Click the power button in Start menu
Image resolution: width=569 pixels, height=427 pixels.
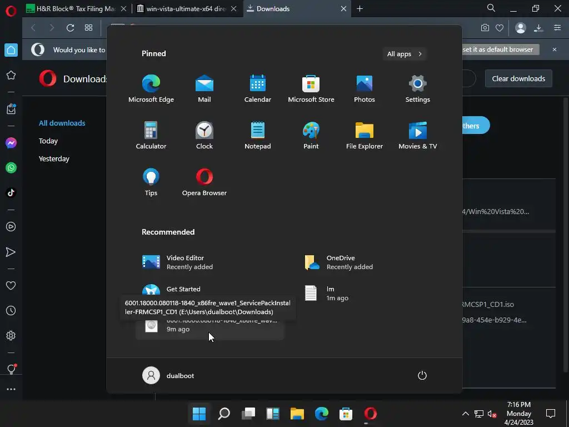[422, 375]
